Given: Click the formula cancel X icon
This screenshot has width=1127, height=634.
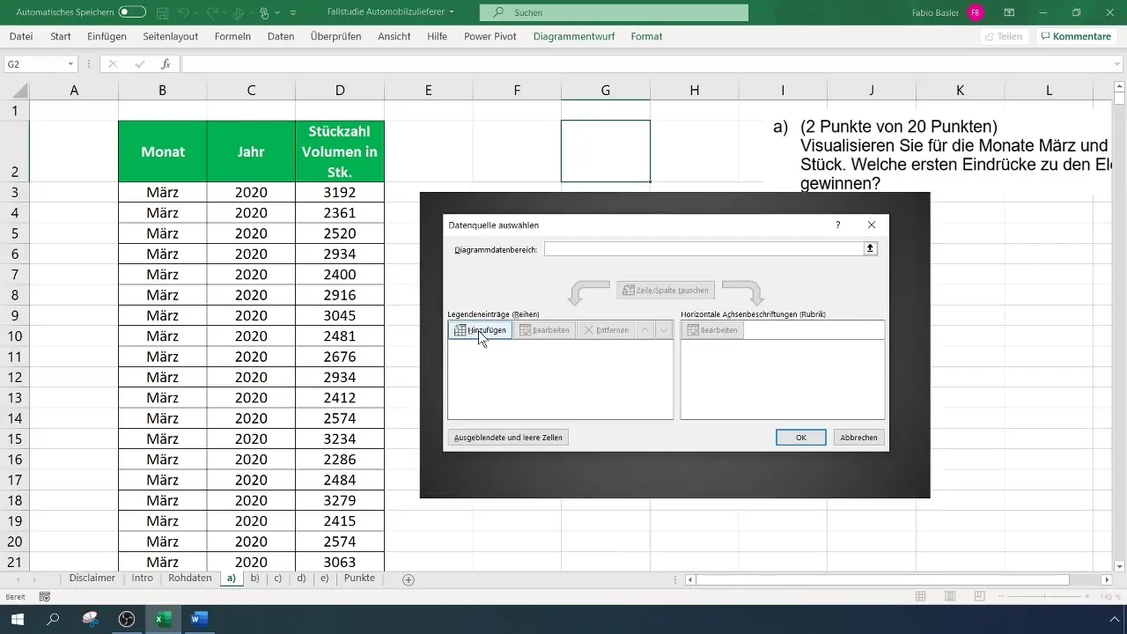Looking at the screenshot, I should 113,64.
